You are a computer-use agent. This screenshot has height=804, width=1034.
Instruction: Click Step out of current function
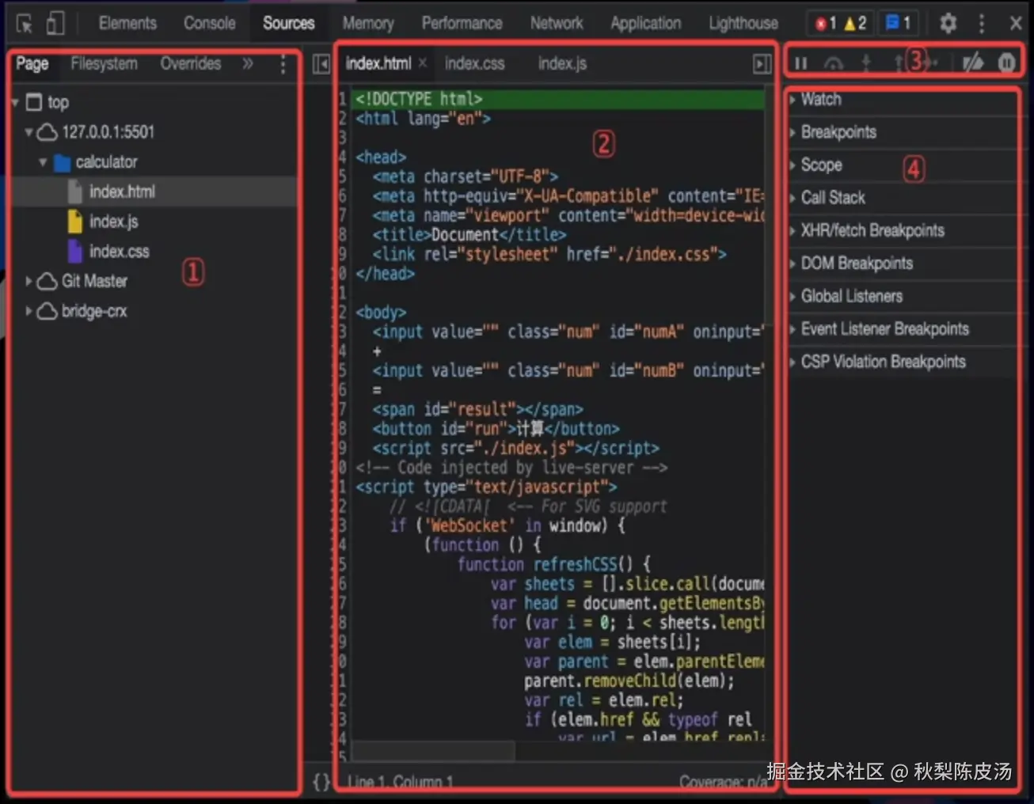[x=898, y=63]
